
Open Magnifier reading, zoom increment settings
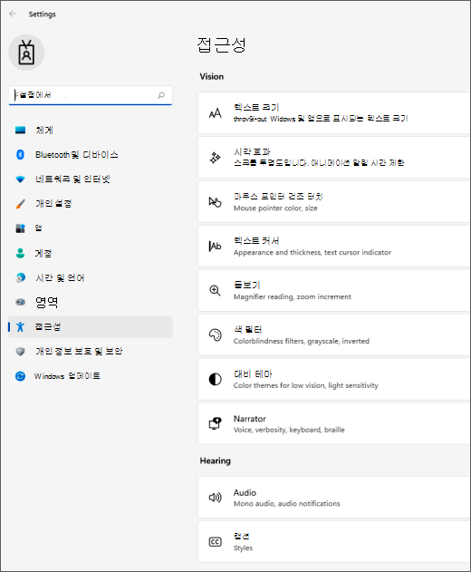pos(334,291)
